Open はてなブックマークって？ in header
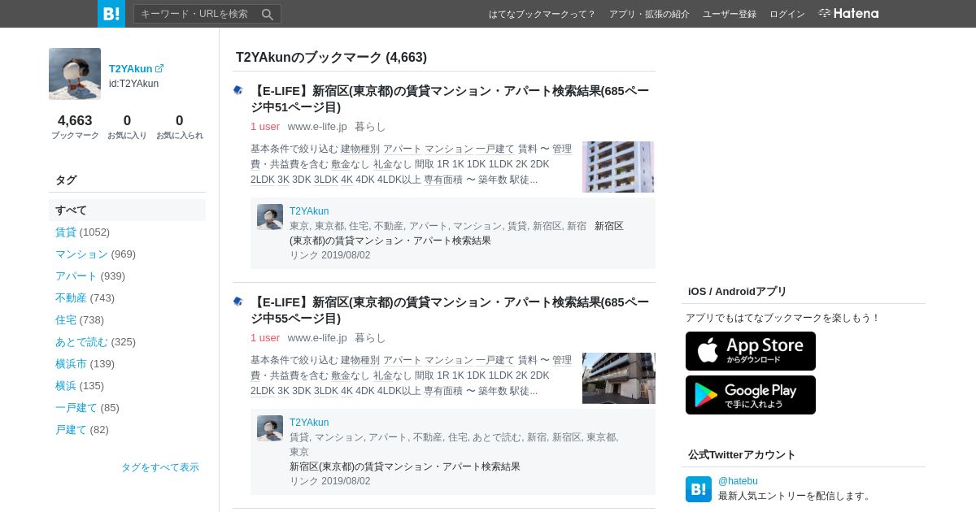The width and height of the screenshot is (976, 512). 542,14
